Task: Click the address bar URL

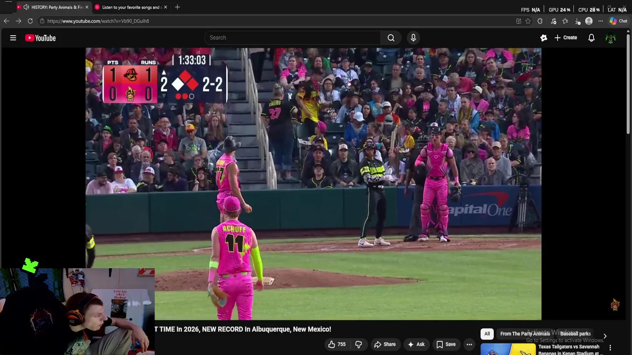Action: 98,21
